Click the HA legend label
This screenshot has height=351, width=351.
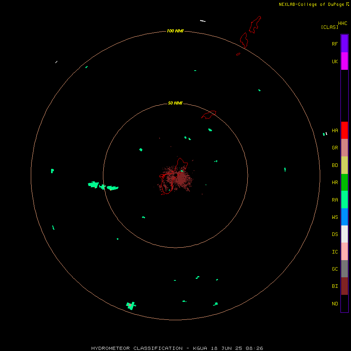point(335,130)
